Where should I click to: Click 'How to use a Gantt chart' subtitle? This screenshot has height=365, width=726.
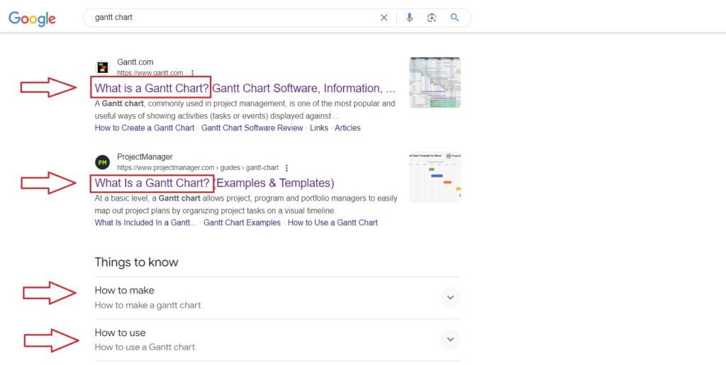pyautogui.click(x=145, y=347)
